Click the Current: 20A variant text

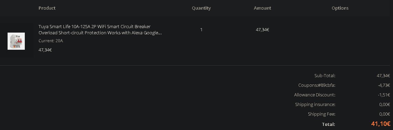51,41
